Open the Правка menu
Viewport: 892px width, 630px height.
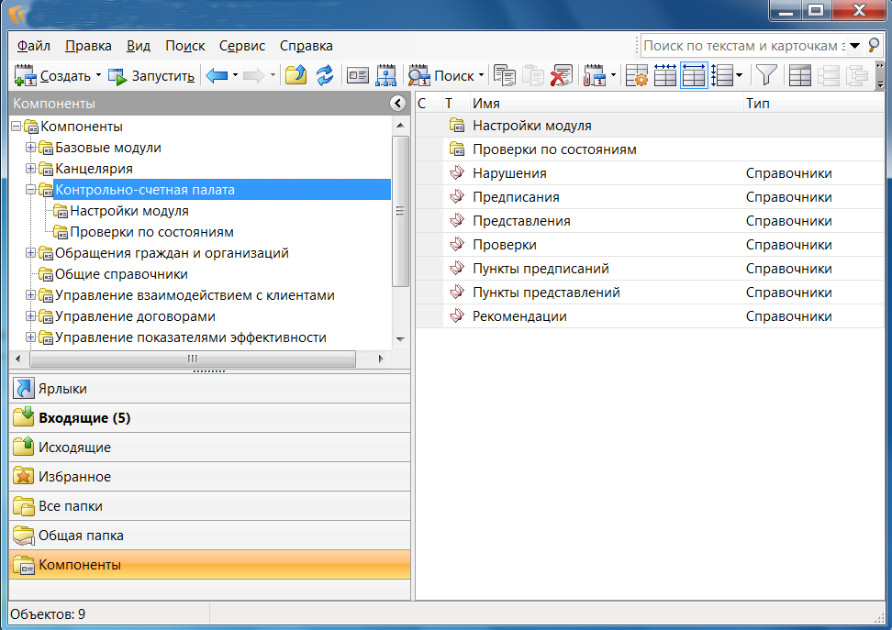point(88,46)
